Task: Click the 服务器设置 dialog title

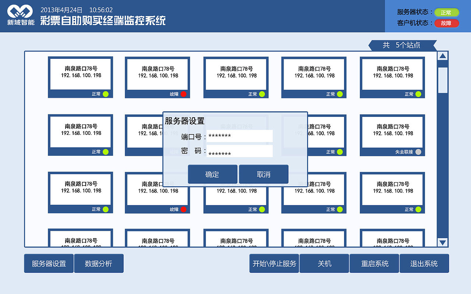Action: coord(184,121)
